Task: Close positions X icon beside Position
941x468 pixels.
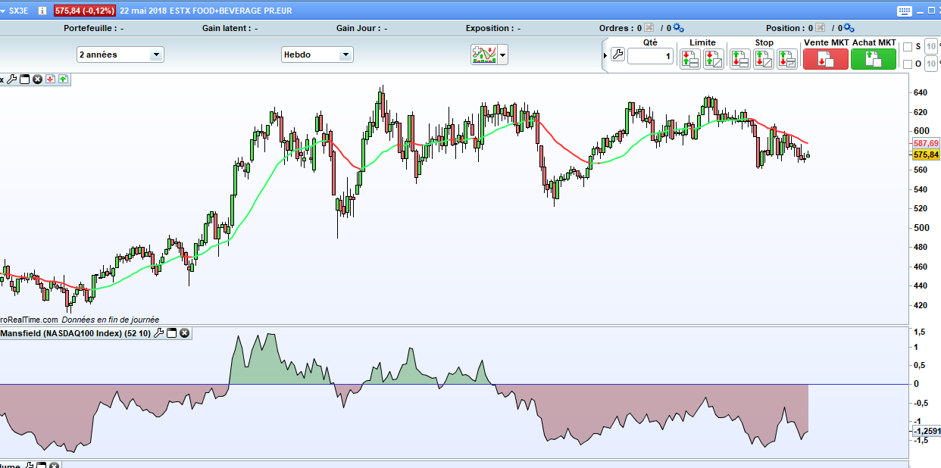Action: [820, 28]
